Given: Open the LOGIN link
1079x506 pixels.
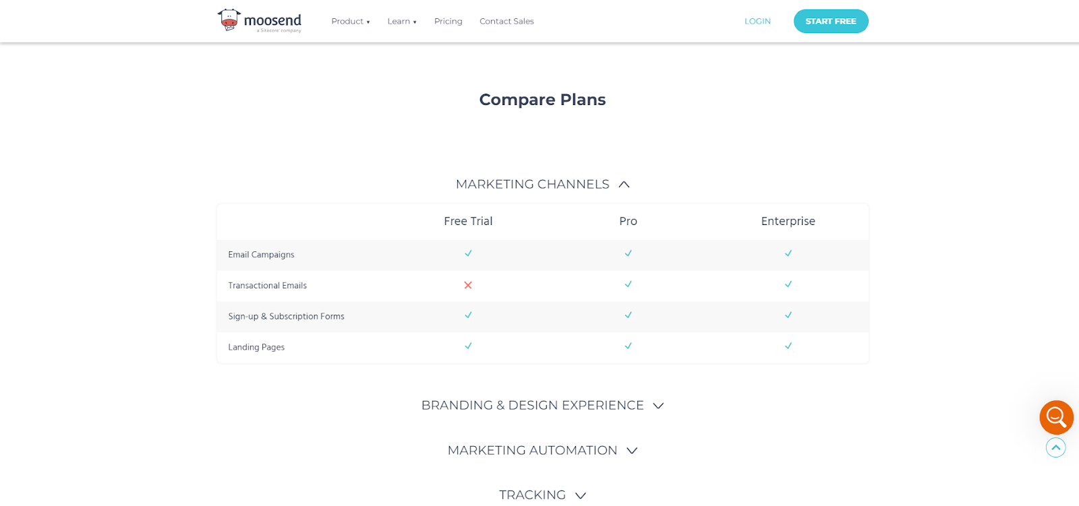Looking at the screenshot, I should [757, 21].
